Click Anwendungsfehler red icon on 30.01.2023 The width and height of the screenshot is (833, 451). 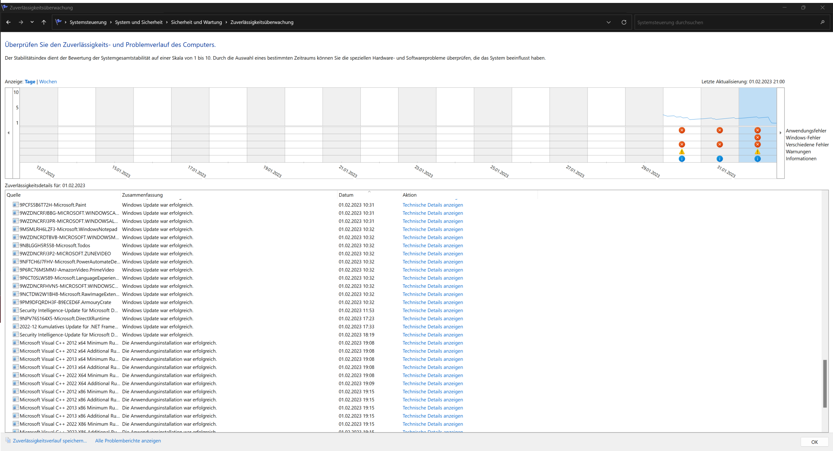(682, 130)
